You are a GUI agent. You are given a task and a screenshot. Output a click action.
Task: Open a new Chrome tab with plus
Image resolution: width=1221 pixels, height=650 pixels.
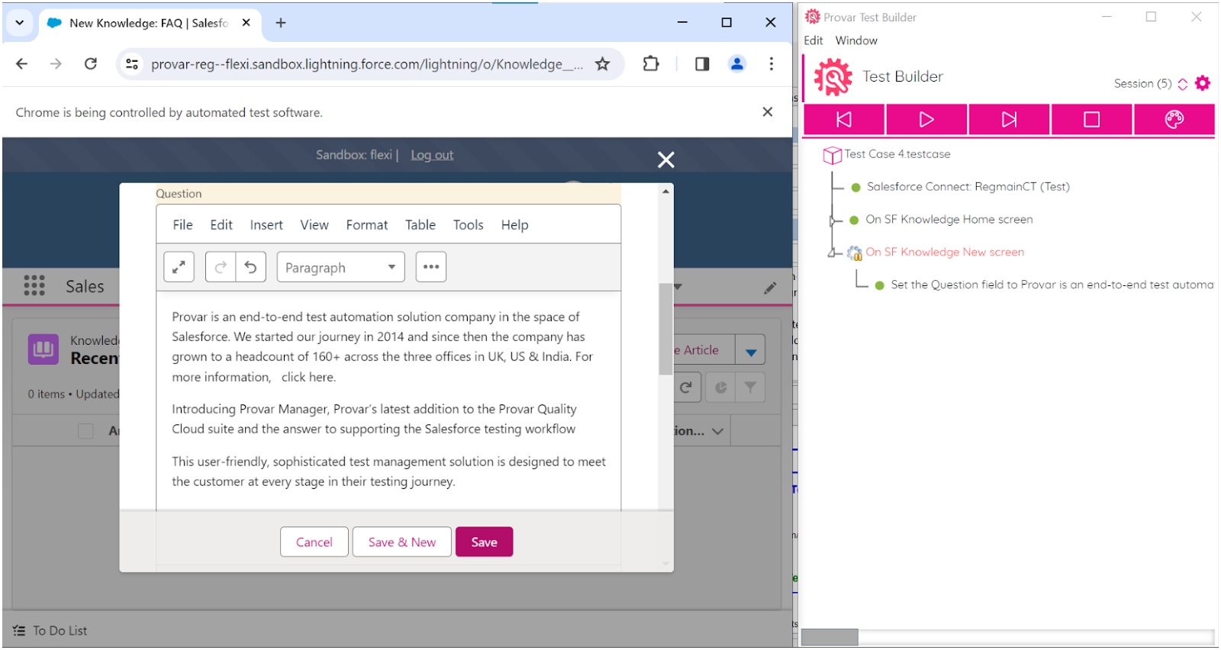[281, 23]
